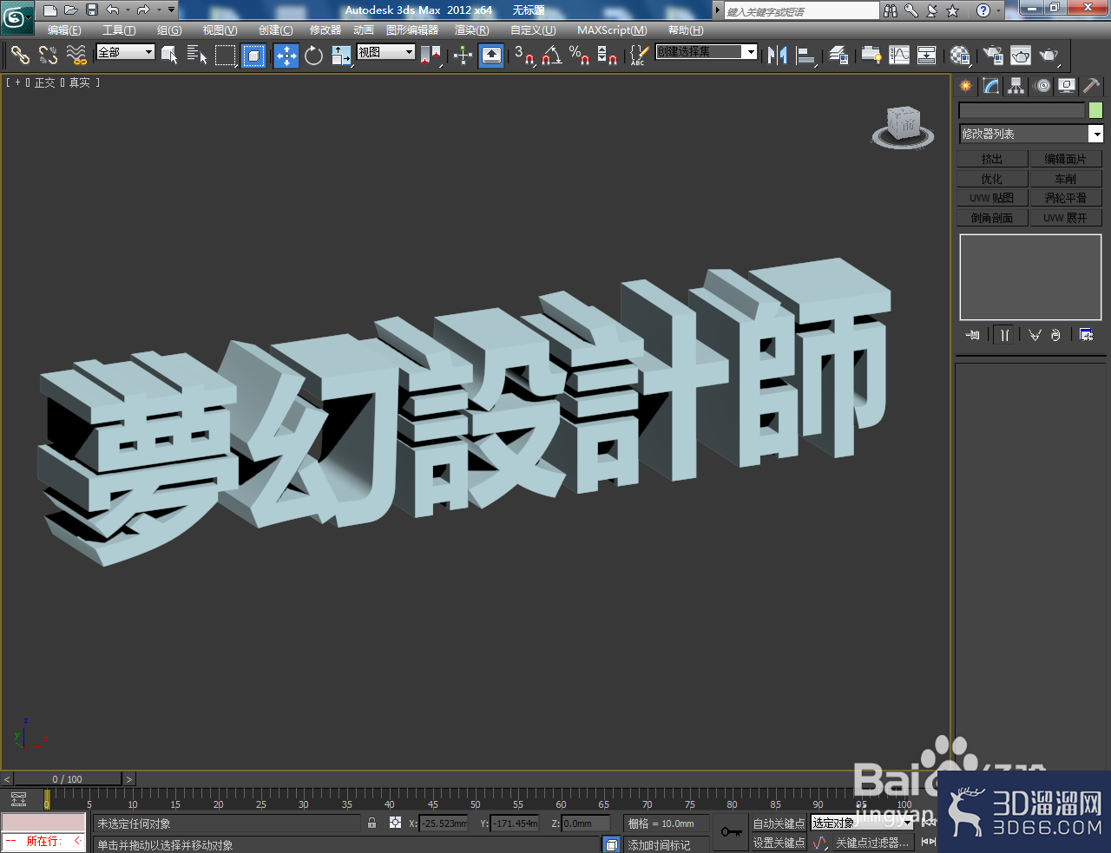
Task: Toggle the 3D Snaps button
Action: 523,56
